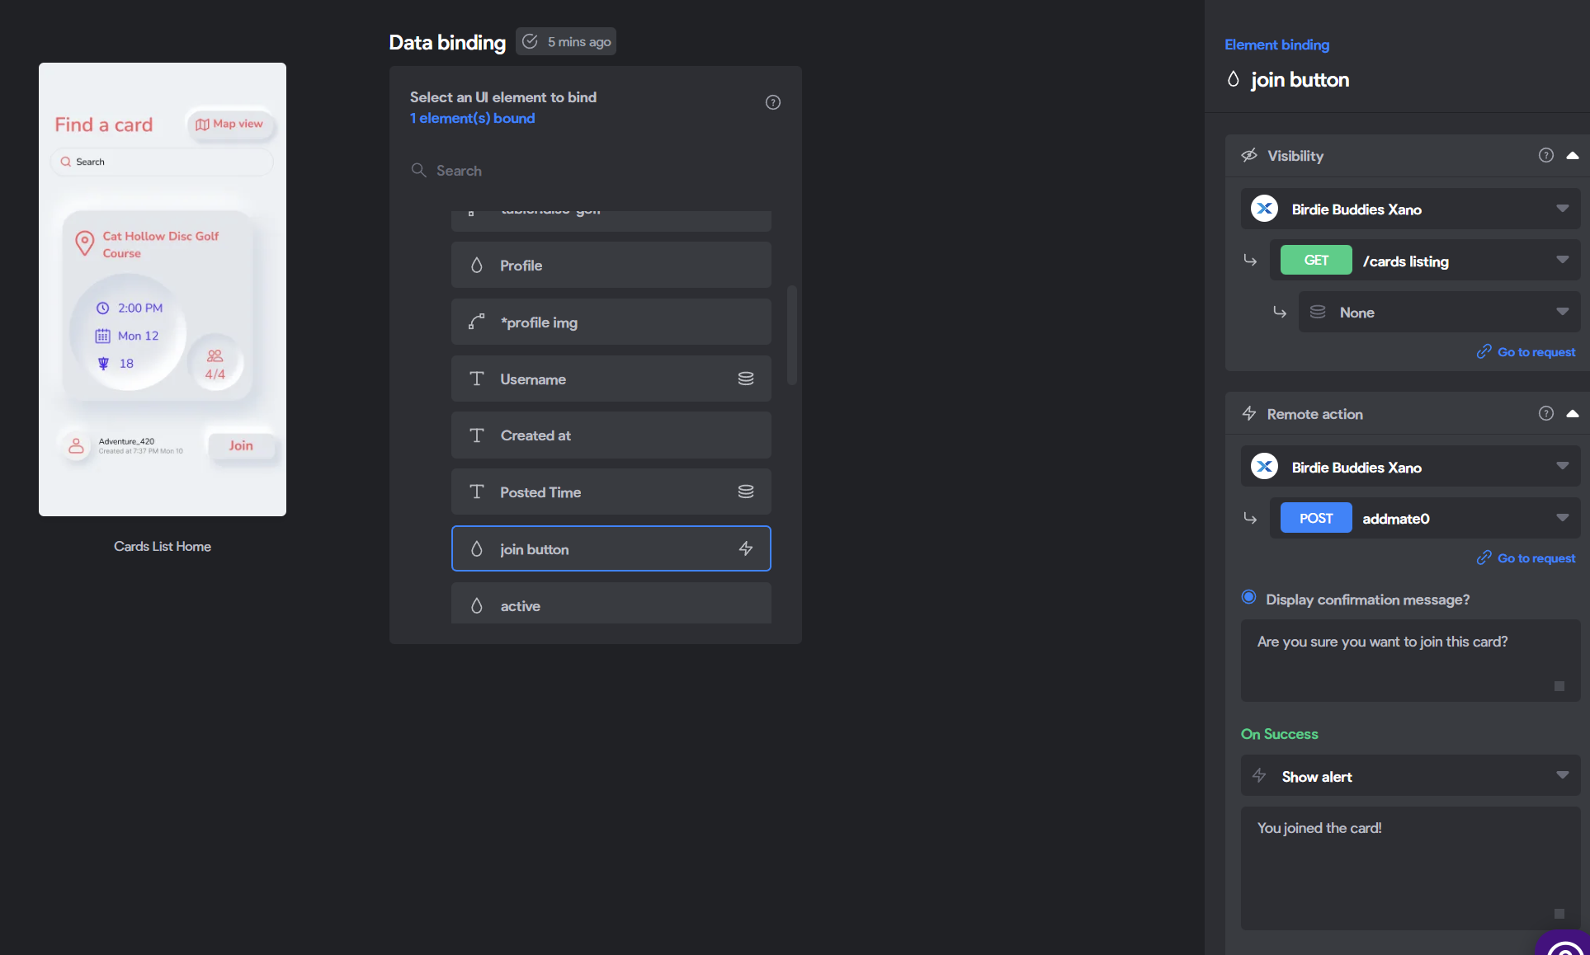Select the join button element row
1590x955 pixels.
point(611,548)
